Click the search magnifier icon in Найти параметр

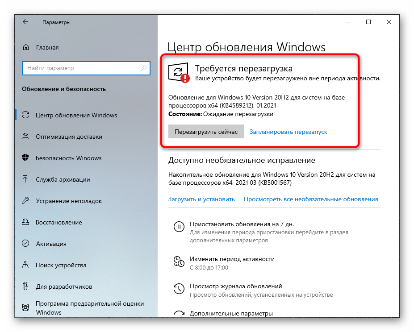144,68
